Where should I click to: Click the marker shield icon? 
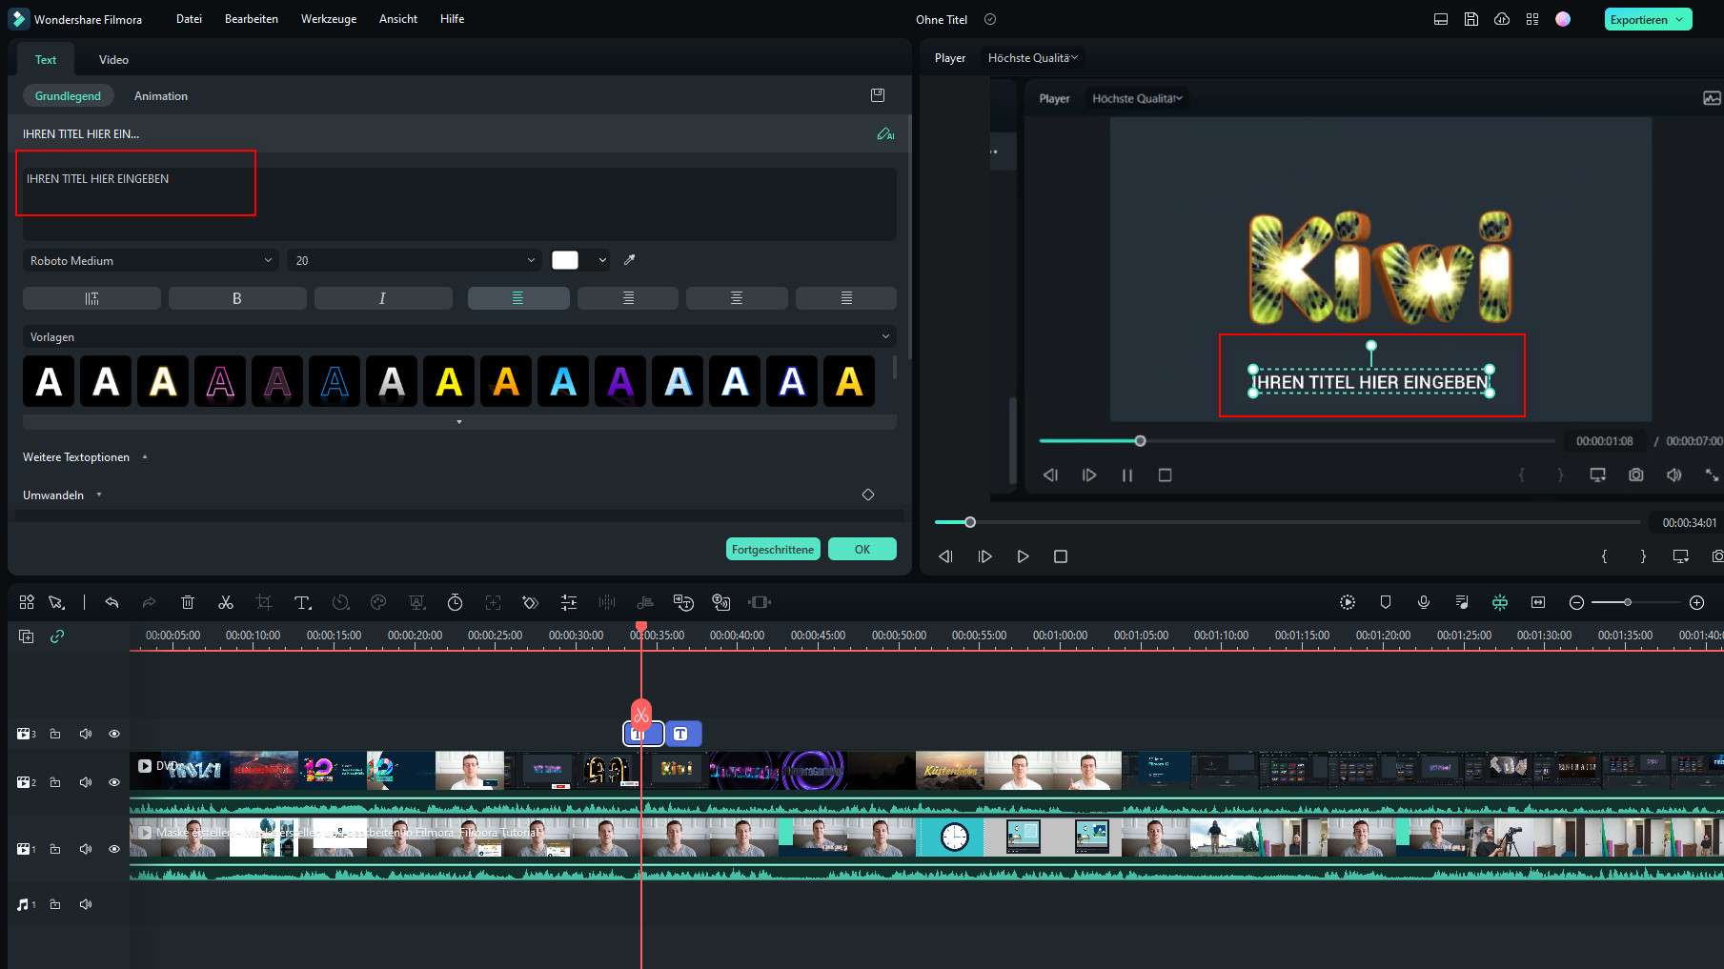click(x=1386, y=602)
